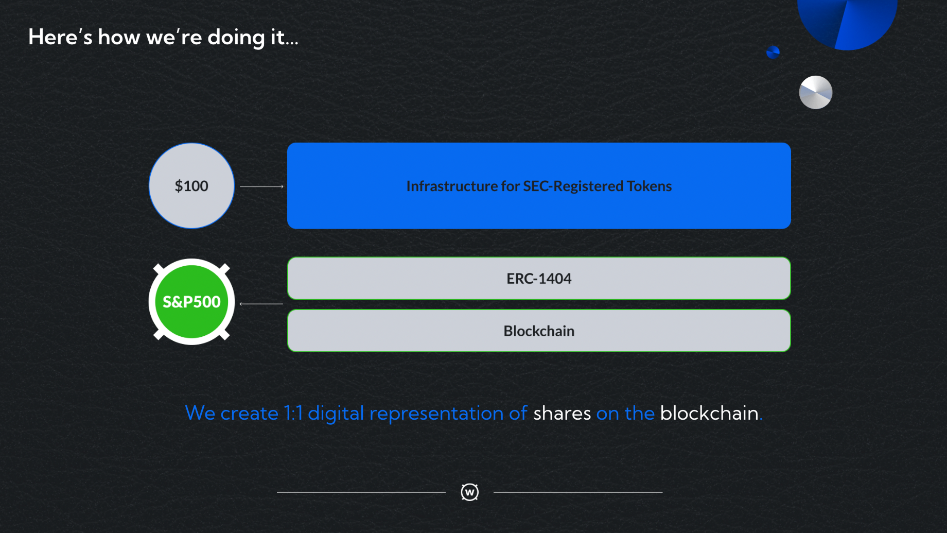Click "digital representation" in the tagline
947x533 pixels.
pyautogui.click(x=406, y=414)
